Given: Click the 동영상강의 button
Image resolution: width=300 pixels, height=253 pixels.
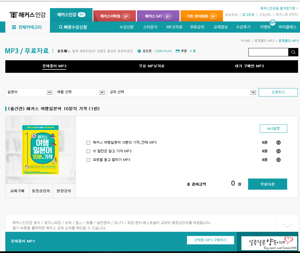Looking at the screenshot, I should [x=41, y=191].
